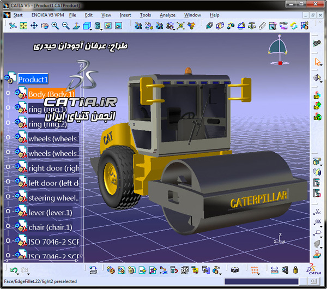The height and width of the screenshot is (289, 327).
Task: Expand the left door tree node
Action: point(8,182)
